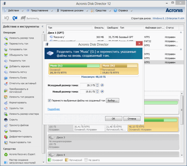Increase Исходный размер тома with spinner
The width and height of the screenshot is (187, 166).
pos(97,84)
